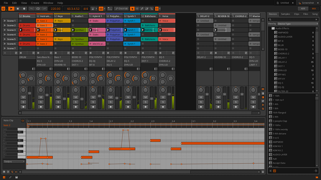Click the folder icon in bottom-right corner
321x180 pixels.
(317, 177)
